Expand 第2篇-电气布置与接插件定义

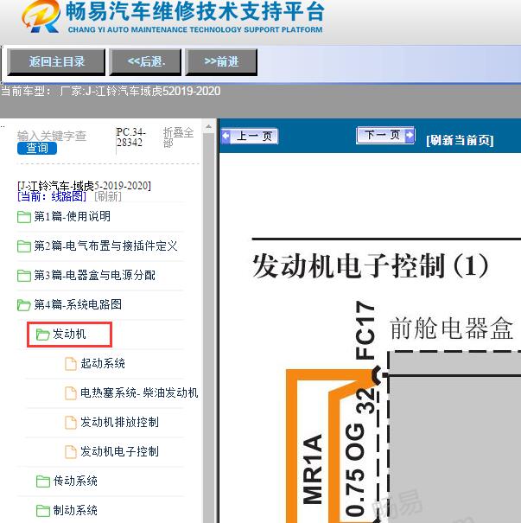coord(105,246)
